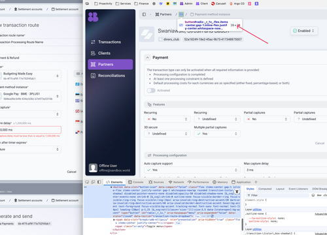Click the Offline User profile avatar

tap(93, 168)
